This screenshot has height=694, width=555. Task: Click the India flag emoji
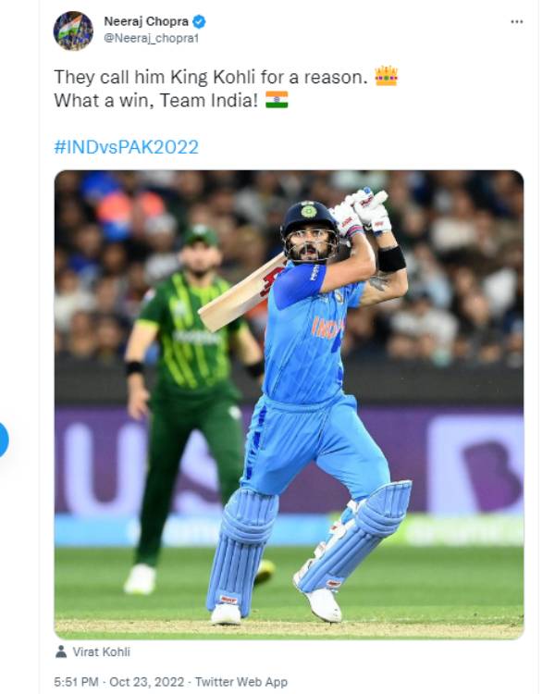coord(277,99)
